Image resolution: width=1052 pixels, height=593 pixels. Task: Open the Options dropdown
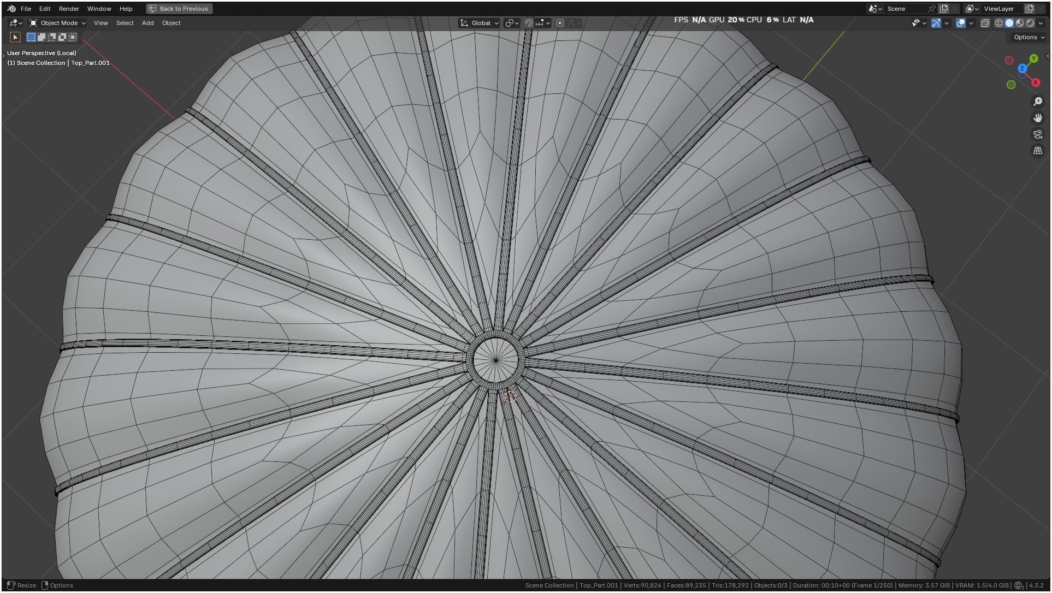click(x=1029, y=37)
